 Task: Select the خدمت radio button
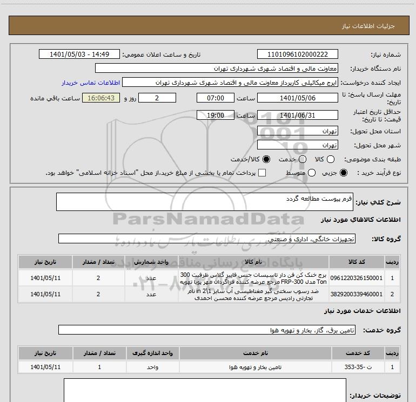(303, 159)
